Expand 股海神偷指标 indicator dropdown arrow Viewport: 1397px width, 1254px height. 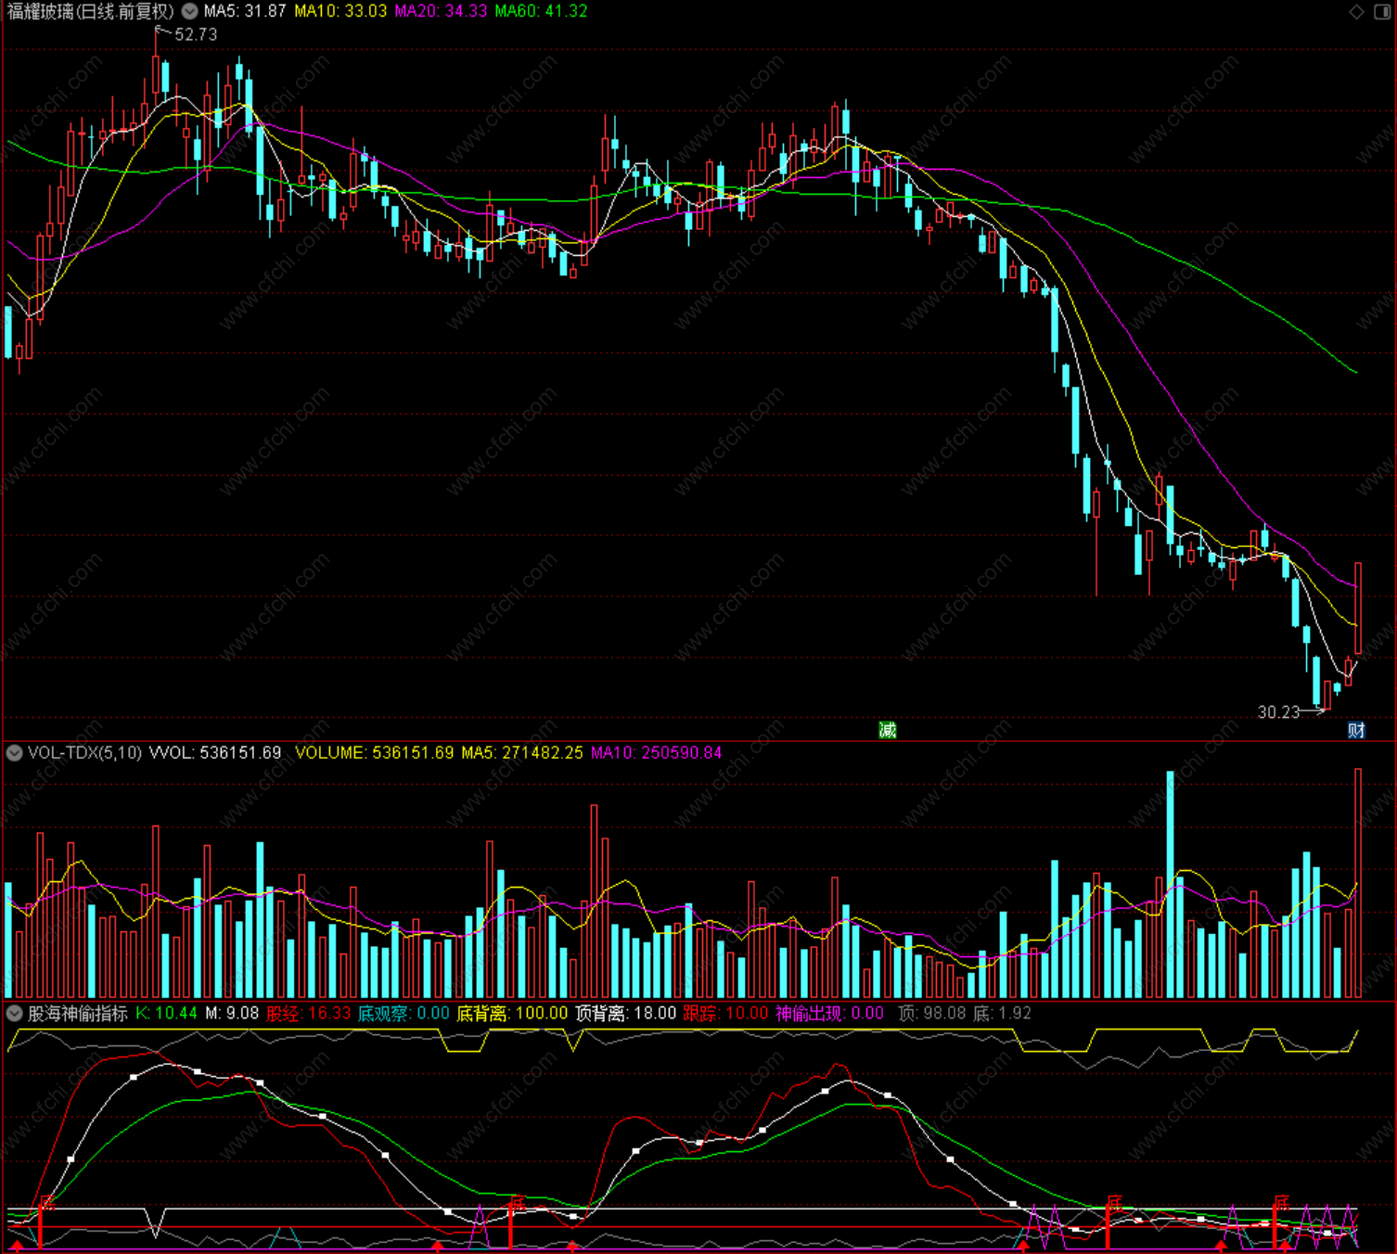point(14,1014)
